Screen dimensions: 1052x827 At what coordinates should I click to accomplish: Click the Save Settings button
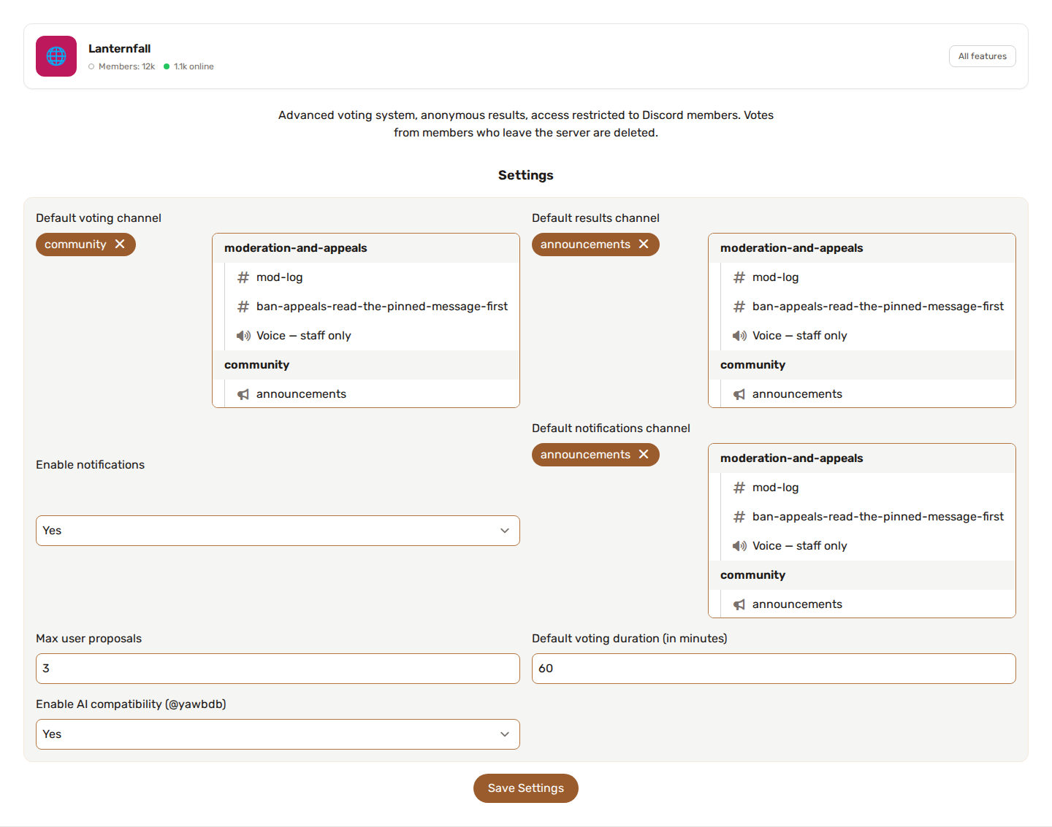[x=526, y=788]
